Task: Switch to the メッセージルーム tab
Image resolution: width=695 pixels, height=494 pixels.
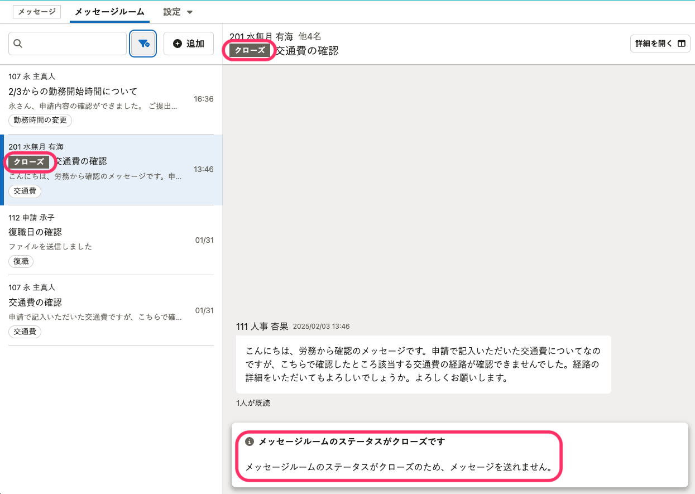Action: pyautogui.click(x=109, y=12)
